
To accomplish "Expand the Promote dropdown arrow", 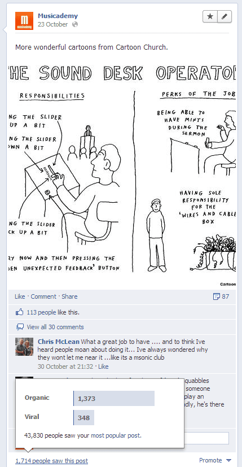I will pos(228,461).
